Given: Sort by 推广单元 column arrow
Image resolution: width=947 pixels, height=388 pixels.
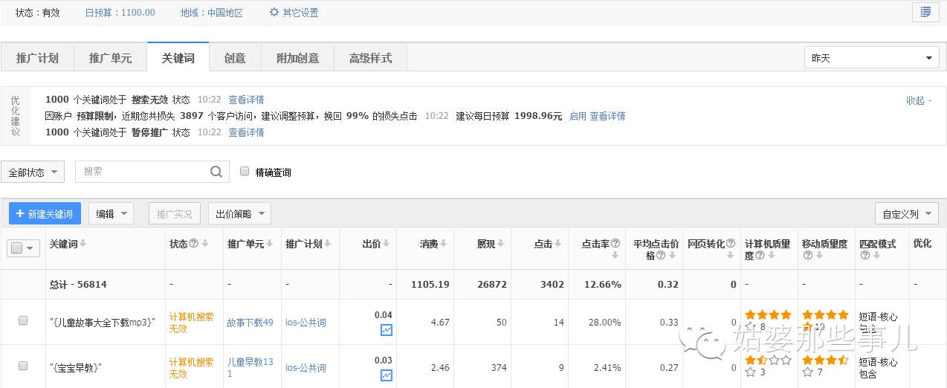Looking at the screenshot, I should (269, 244).
